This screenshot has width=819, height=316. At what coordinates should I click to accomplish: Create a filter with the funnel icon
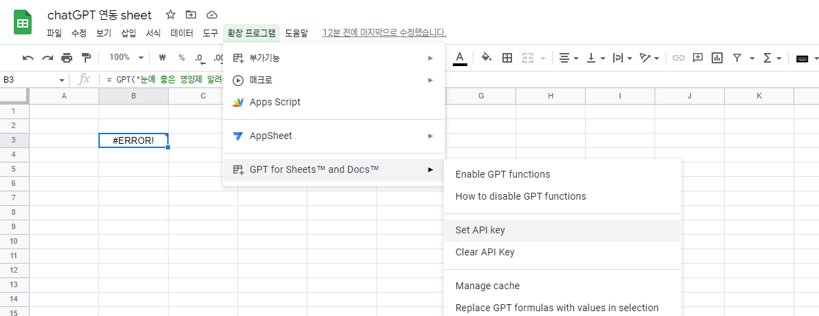coord(736,58)
